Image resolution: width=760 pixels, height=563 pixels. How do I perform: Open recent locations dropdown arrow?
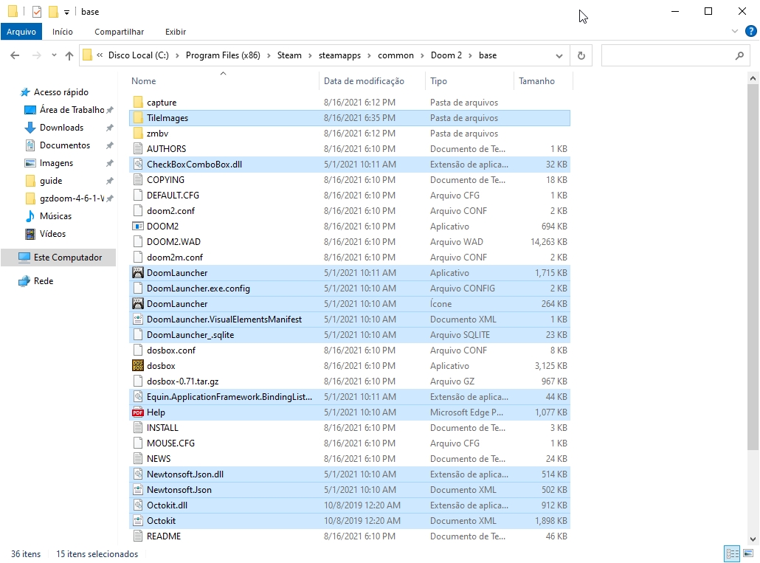tap(54, 55)
